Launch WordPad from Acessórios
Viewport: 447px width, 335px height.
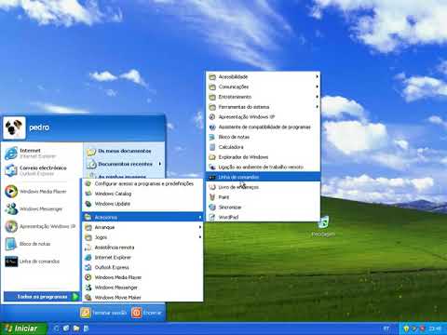pyautogui.click(x=264, y=217)
